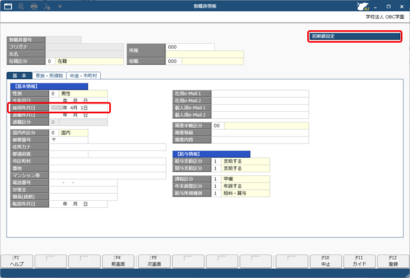Click the 社用e-Mail 1 input field
Image resolution: width=410 pixels, height=278 pixels.
point(260,94)
